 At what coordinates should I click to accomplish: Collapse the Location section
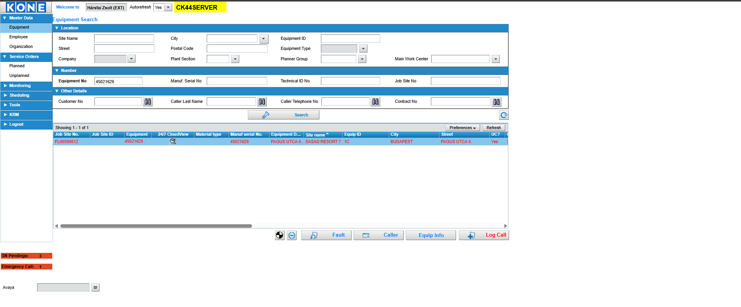[x=57, y=28]
